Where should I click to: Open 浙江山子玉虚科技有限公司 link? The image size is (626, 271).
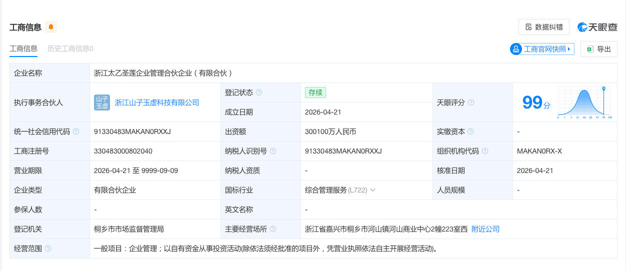pyautogui.click(x=157, y=102)
